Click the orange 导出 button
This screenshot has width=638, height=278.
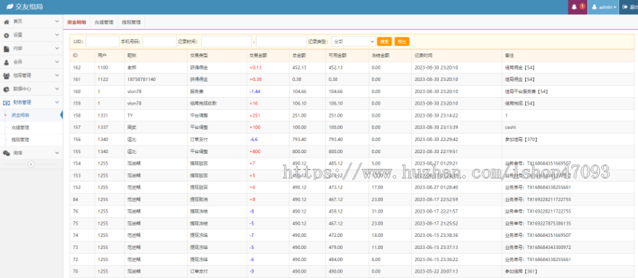(402, 41)
